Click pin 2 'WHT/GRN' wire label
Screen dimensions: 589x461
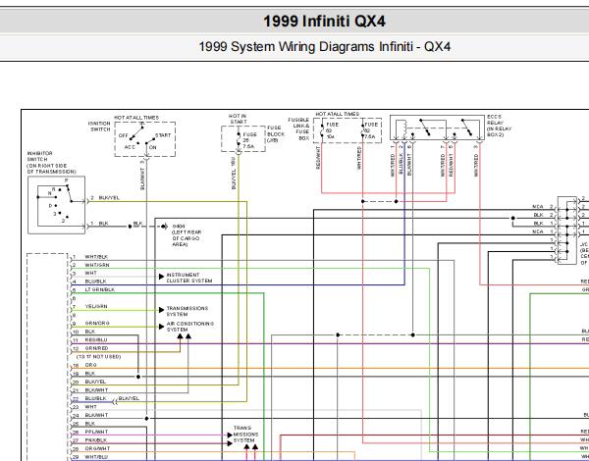(x=97, y=265)
